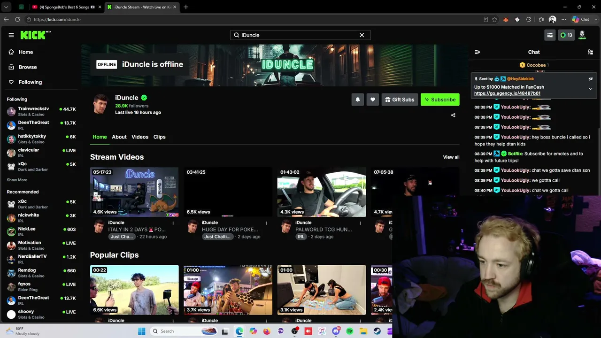The image size is (601, 338).
Task: Open Trainwreckstv channel from Following list
Action: [40, 112]
